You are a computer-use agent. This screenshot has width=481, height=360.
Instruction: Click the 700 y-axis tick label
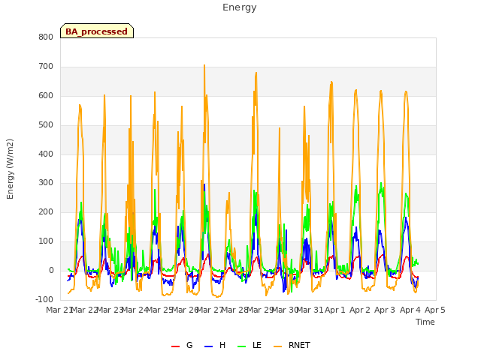pos(46,67)
